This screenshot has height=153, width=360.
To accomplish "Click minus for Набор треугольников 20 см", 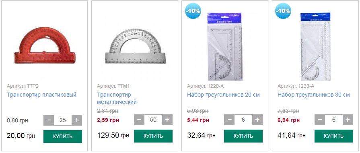I will coord(229,120).
